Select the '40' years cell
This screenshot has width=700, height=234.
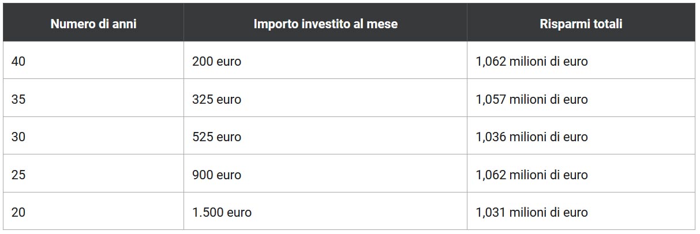pyautogui.click(x=18, y=61)
